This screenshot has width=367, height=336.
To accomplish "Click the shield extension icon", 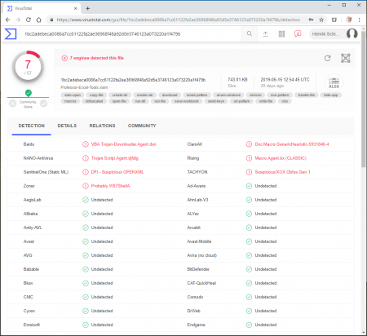I will coord(334,20).
